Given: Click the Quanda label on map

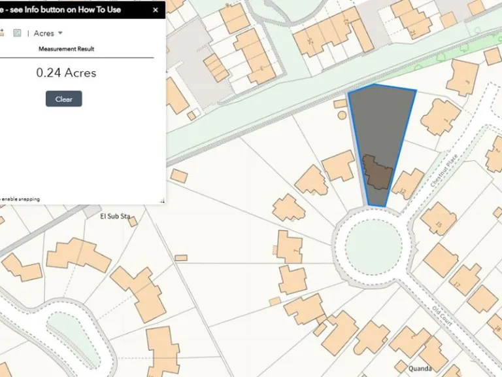Looking at the screenshot, I should click(420, 368).
